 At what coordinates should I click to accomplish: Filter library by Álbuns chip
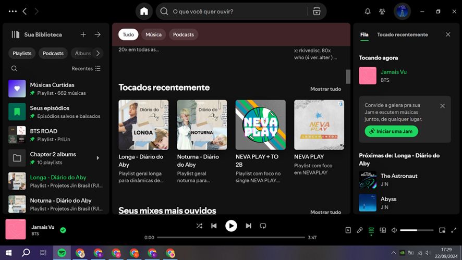click(x=83, y=53)
